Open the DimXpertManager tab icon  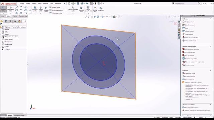[x=15, y=21]
